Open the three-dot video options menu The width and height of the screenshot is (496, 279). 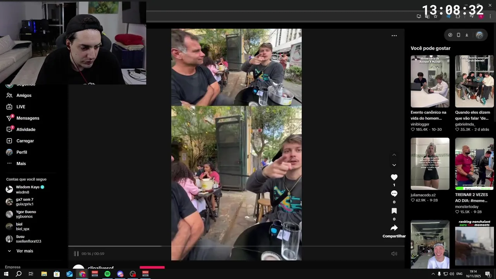(x=394, y=36)
